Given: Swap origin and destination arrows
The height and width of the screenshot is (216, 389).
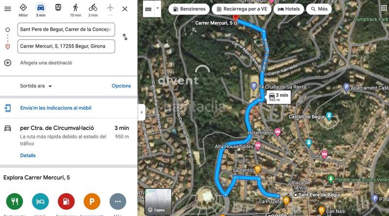Looking at the screenshot, I should (125, 37).
